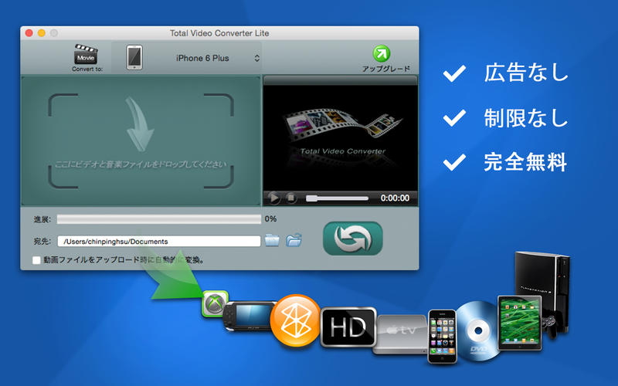Minimize window using the yellow button

(x=42, y=33)
